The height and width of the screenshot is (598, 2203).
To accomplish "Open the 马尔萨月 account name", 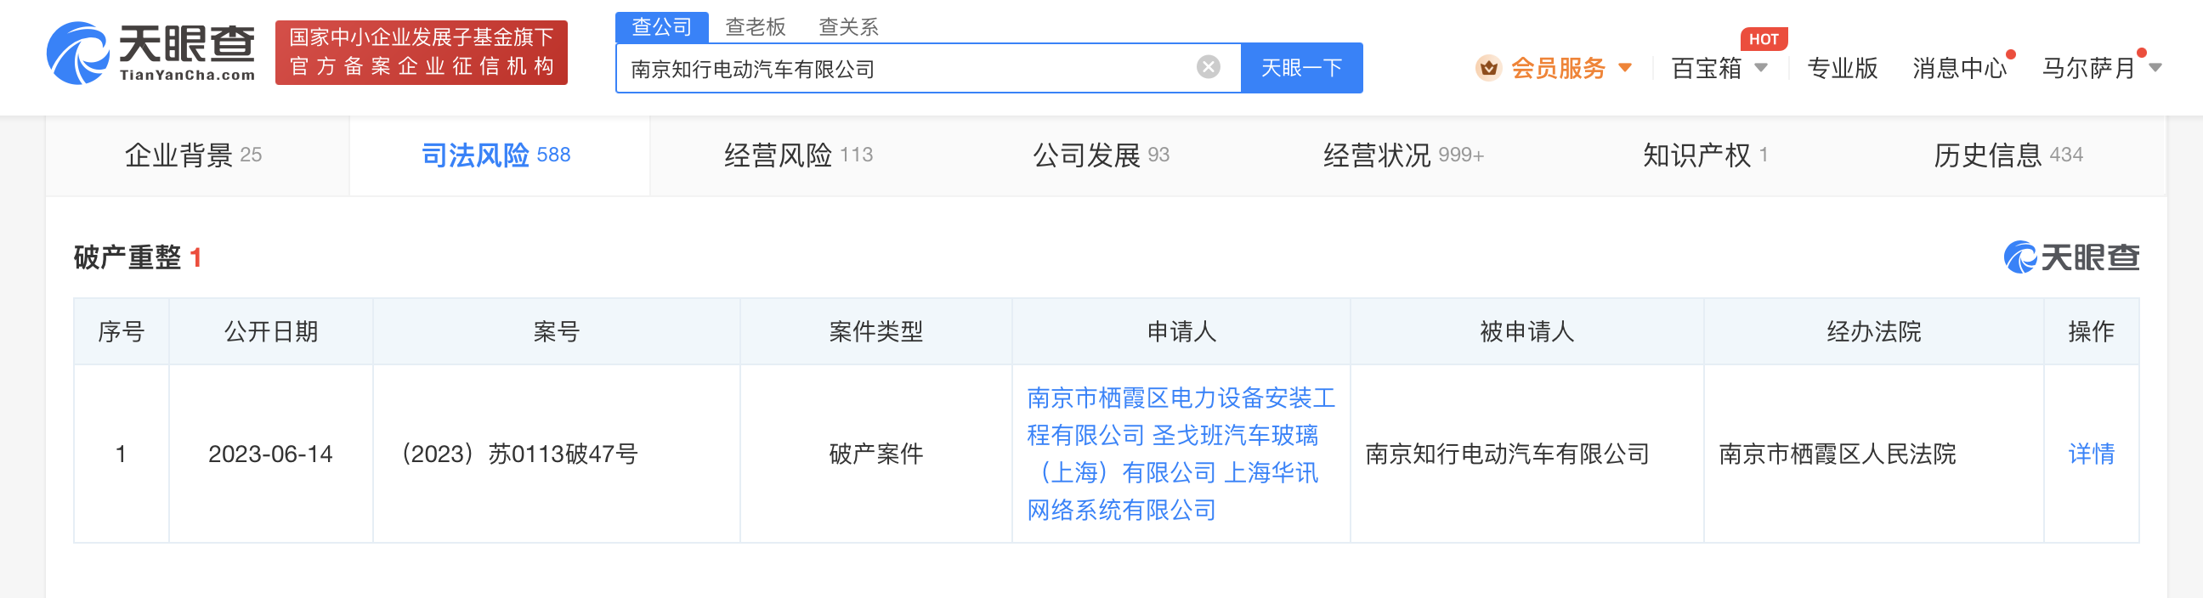I will click(x=2088, y=68).
